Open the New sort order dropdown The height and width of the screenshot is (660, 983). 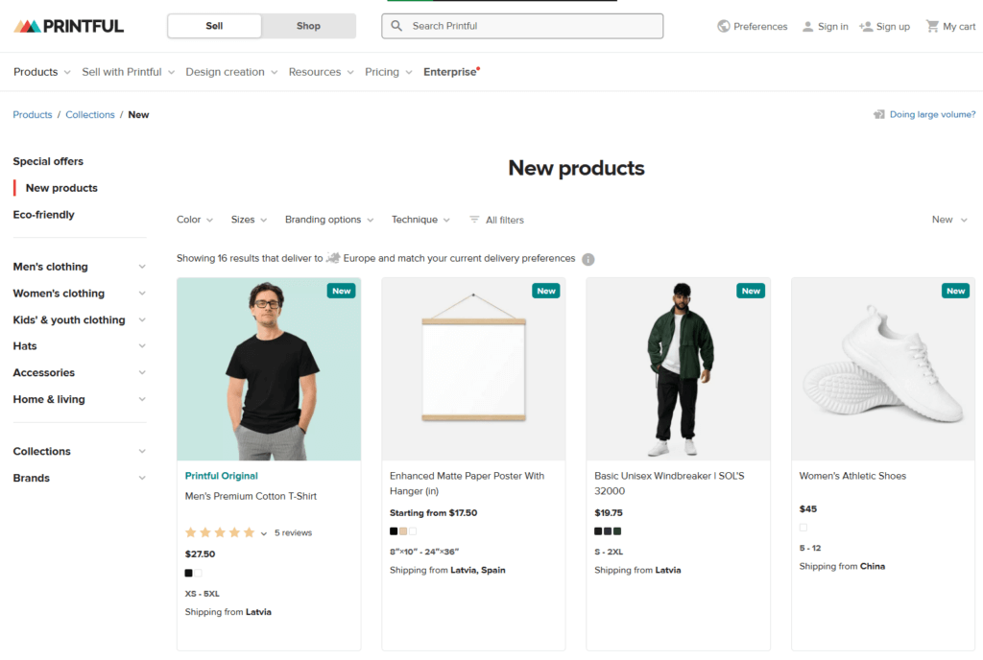click(947, 220)
